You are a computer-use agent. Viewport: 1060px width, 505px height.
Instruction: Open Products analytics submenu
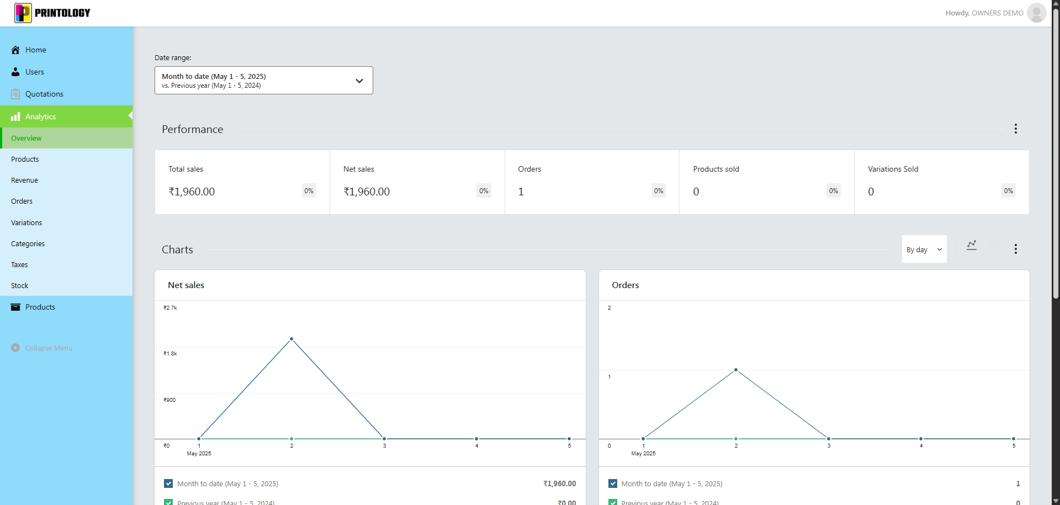pos(66,159)
